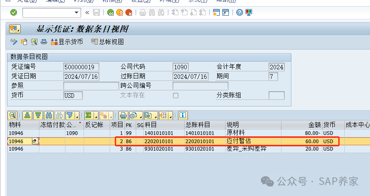Viewport: 370px width, 196px height.
Task: Open Services for Object title-bar menu
Action: point(14,29)
